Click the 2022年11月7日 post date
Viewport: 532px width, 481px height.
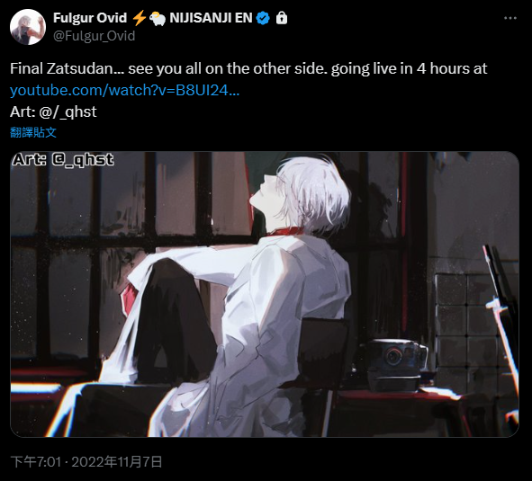coord(117,462)
